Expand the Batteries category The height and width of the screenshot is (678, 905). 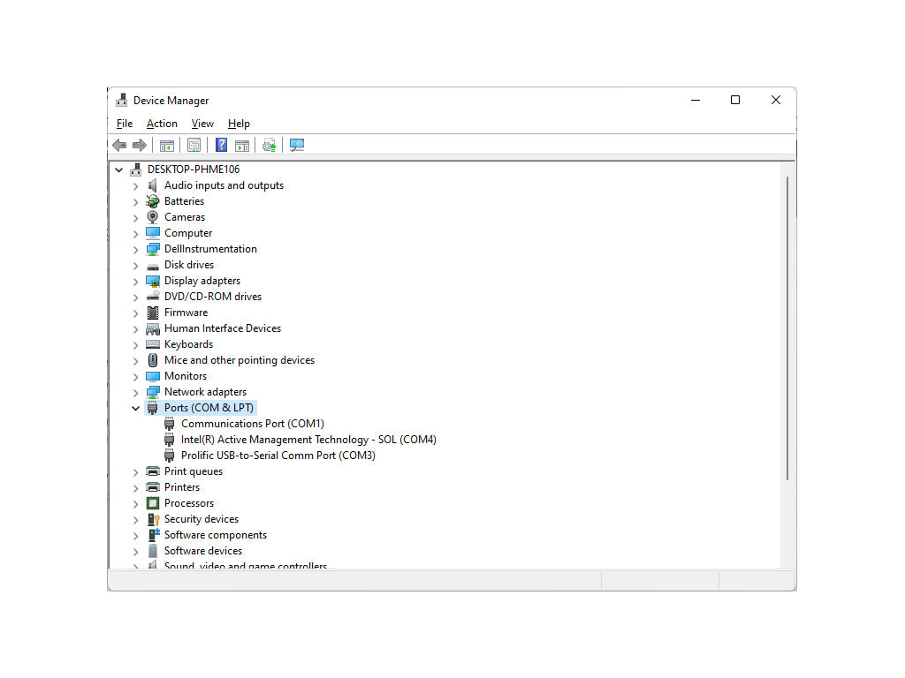(x=135, y=202)
